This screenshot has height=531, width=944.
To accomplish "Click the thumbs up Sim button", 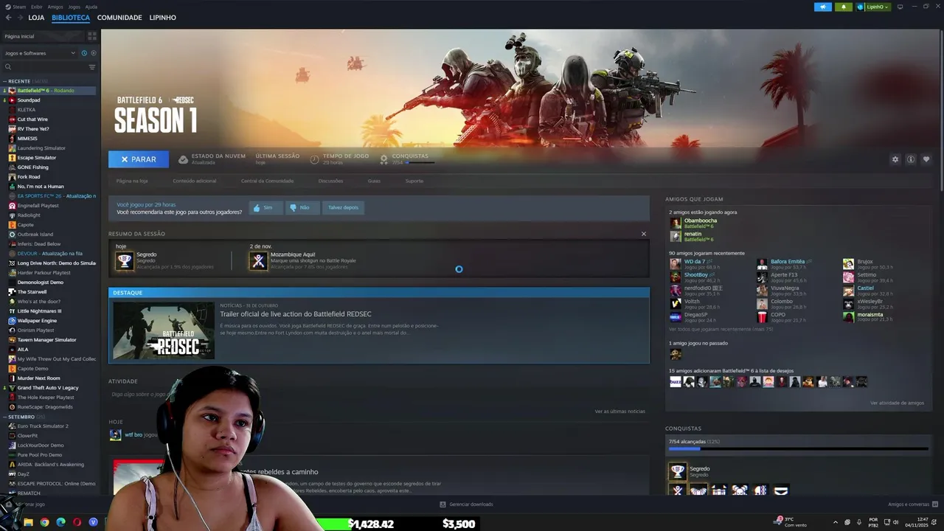I will (x=265, y=208).
